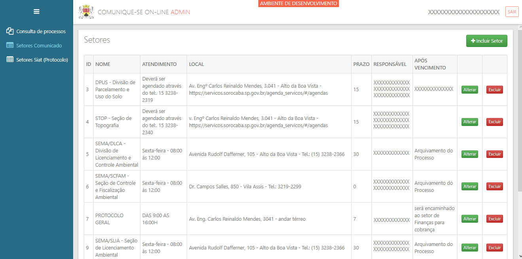This screenshot has width=522, height=259.
Task: Click the ID 9 cell
Action: (89, 248)
